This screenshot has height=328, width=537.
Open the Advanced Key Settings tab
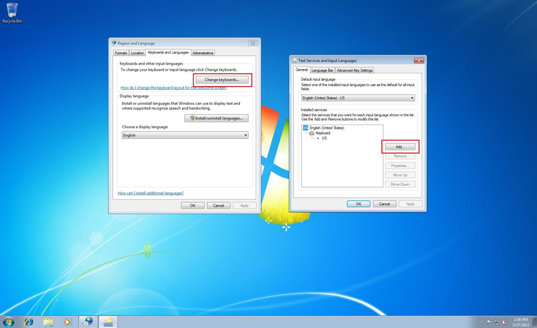(354, 70)
